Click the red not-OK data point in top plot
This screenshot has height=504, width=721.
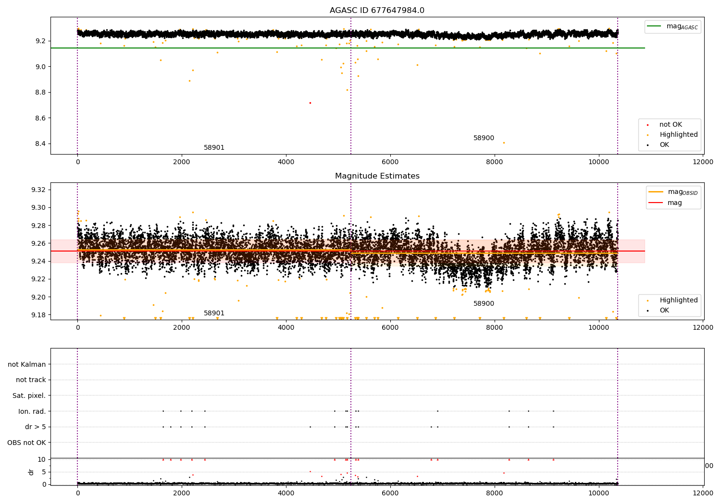tap(310, 103)
